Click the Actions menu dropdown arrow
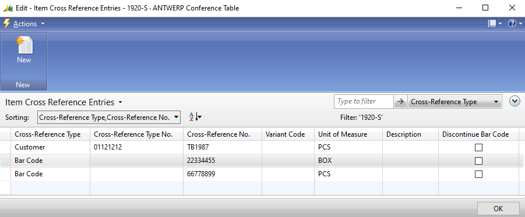The image size is (525, 217). tap(43, 24)
